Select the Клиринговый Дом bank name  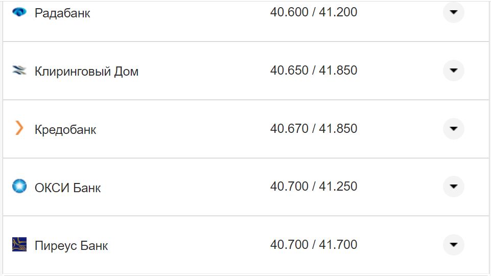[x=86, y=72]
